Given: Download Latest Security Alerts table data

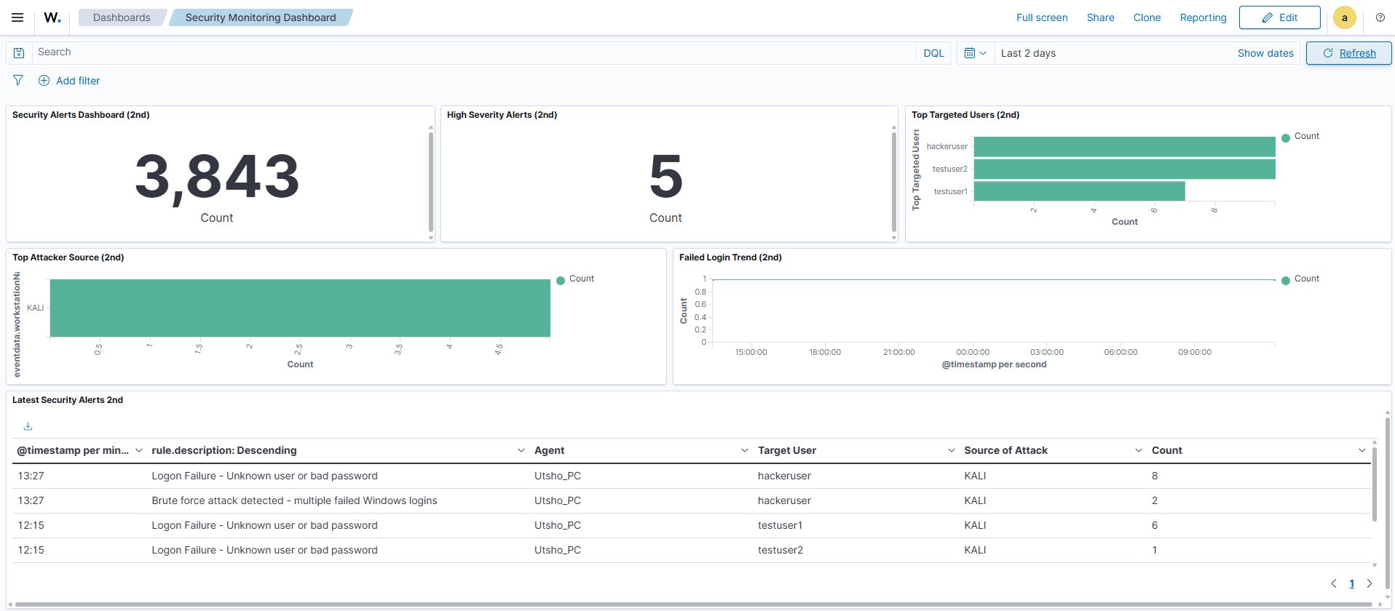Looking at the screenshot, I should pyautogui.click(x=28, y=426).
